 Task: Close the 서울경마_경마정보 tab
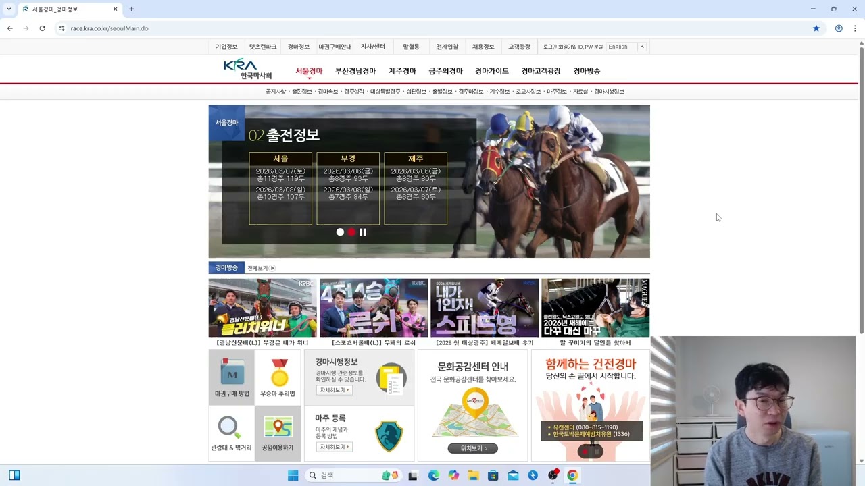click(x=116, y=9)
